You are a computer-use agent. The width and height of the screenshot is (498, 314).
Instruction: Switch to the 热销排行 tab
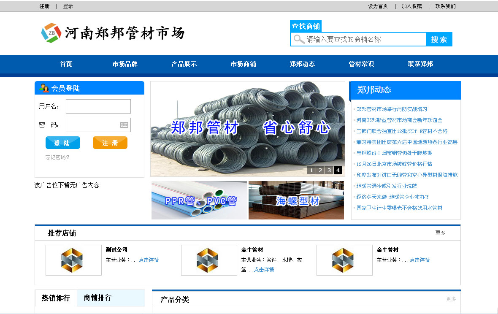56,298
